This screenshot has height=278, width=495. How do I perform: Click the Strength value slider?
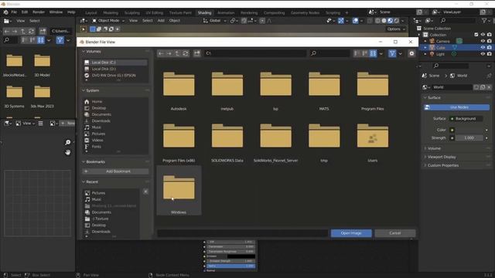[x=469, y=138]
